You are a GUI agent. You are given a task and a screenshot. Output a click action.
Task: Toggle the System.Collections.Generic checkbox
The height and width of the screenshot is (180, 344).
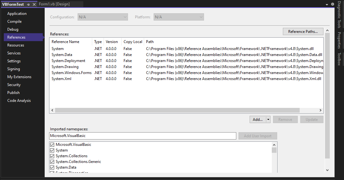click(52, 162)
